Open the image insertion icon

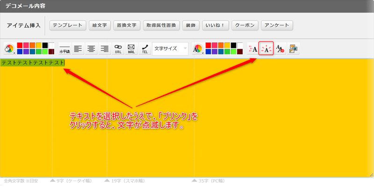click(294, 49)
